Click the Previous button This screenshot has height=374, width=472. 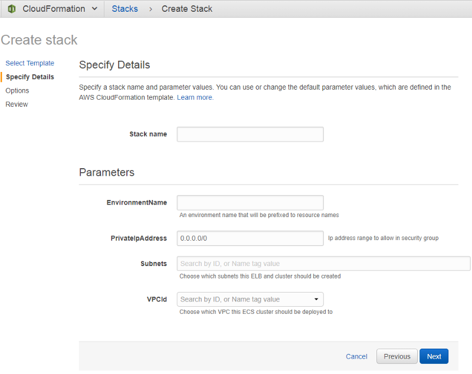pos(396,356)
